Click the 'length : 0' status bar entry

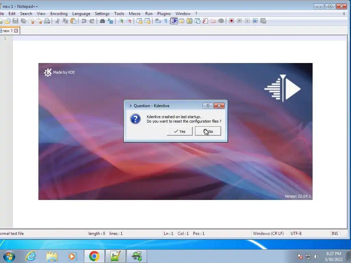[x=97, y=234]
